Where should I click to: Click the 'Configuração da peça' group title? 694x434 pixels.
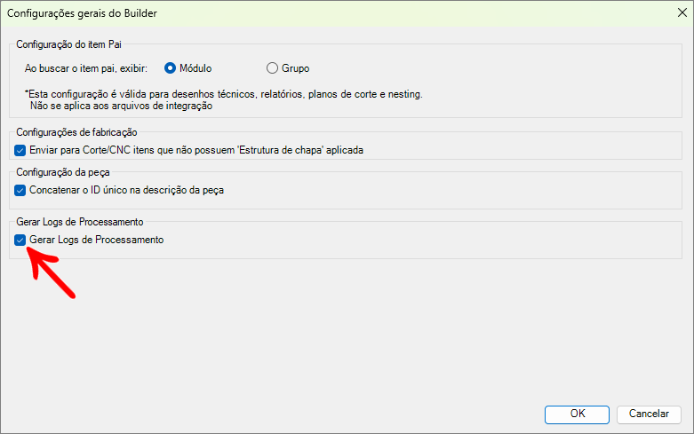pos(63,172)
